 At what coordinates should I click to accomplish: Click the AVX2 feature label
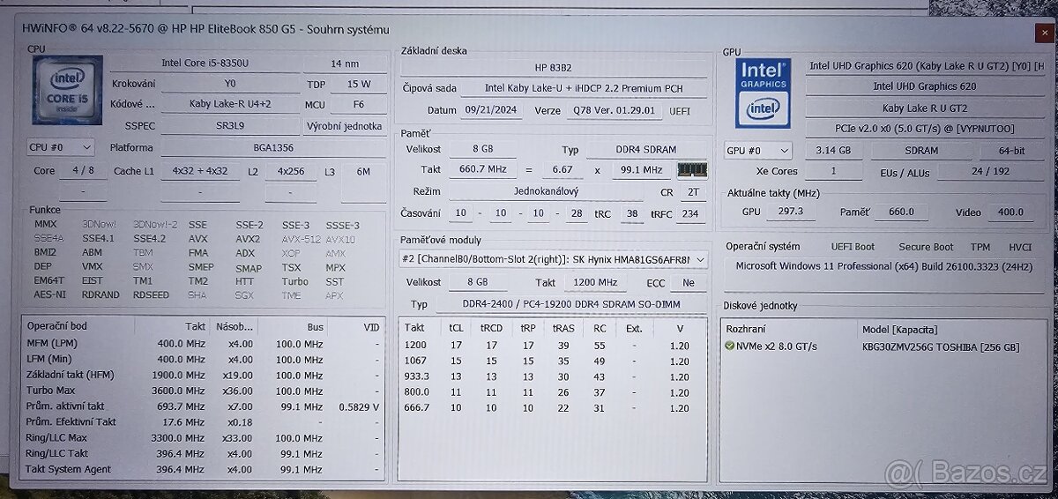tap(248, 239)
